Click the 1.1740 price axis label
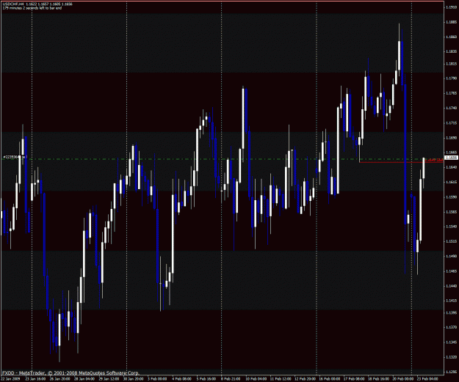Viewport: 459px width, 382px height. (450, 108)
